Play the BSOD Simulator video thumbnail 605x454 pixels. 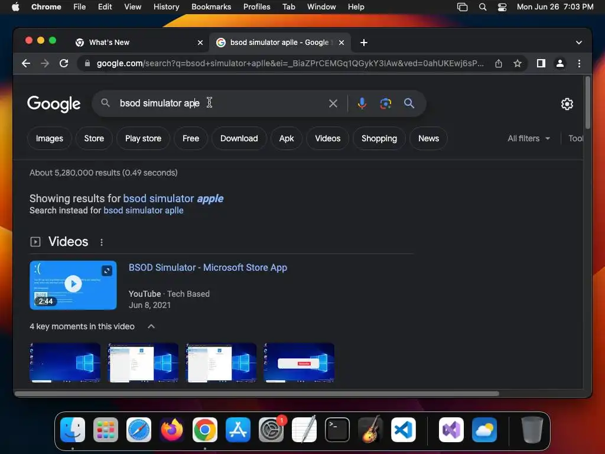pyautogui.click(x=73, y=285)
